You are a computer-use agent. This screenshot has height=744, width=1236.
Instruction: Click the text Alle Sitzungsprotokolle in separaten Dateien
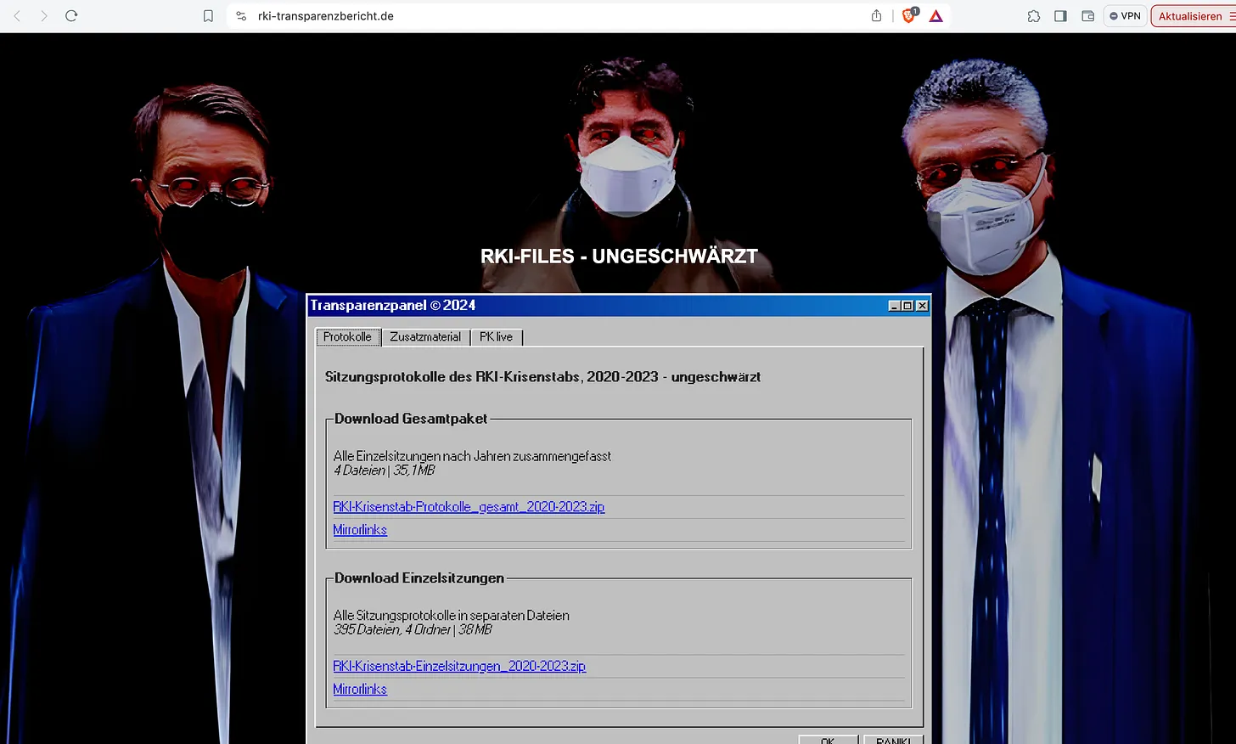point(451,616)
